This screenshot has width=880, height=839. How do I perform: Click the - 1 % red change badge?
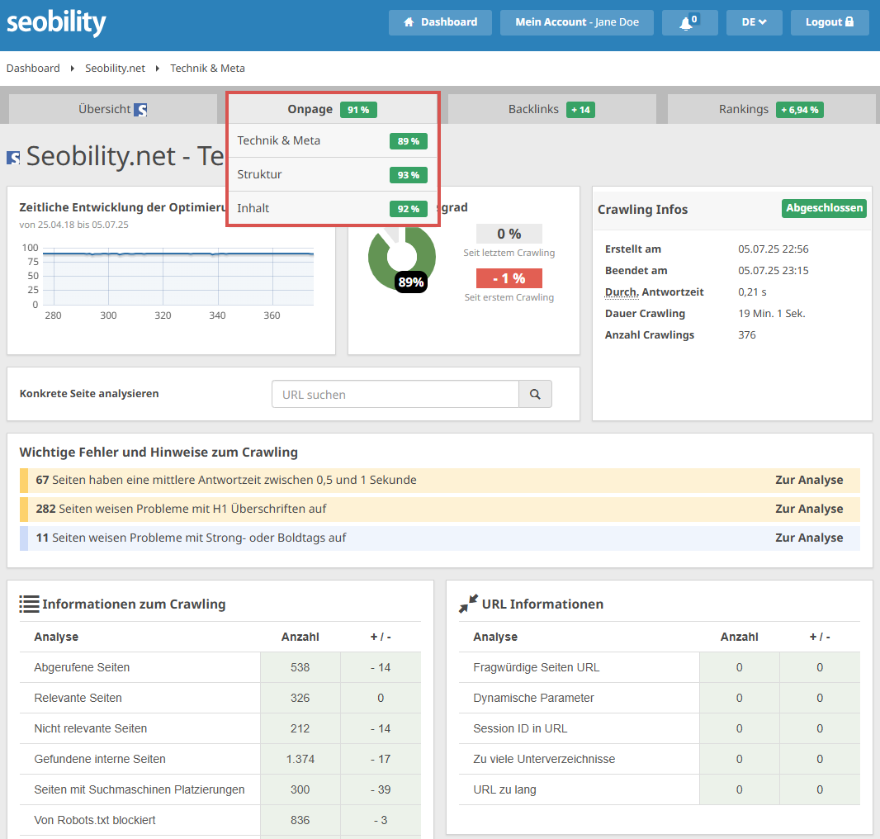tap(509, 278)
